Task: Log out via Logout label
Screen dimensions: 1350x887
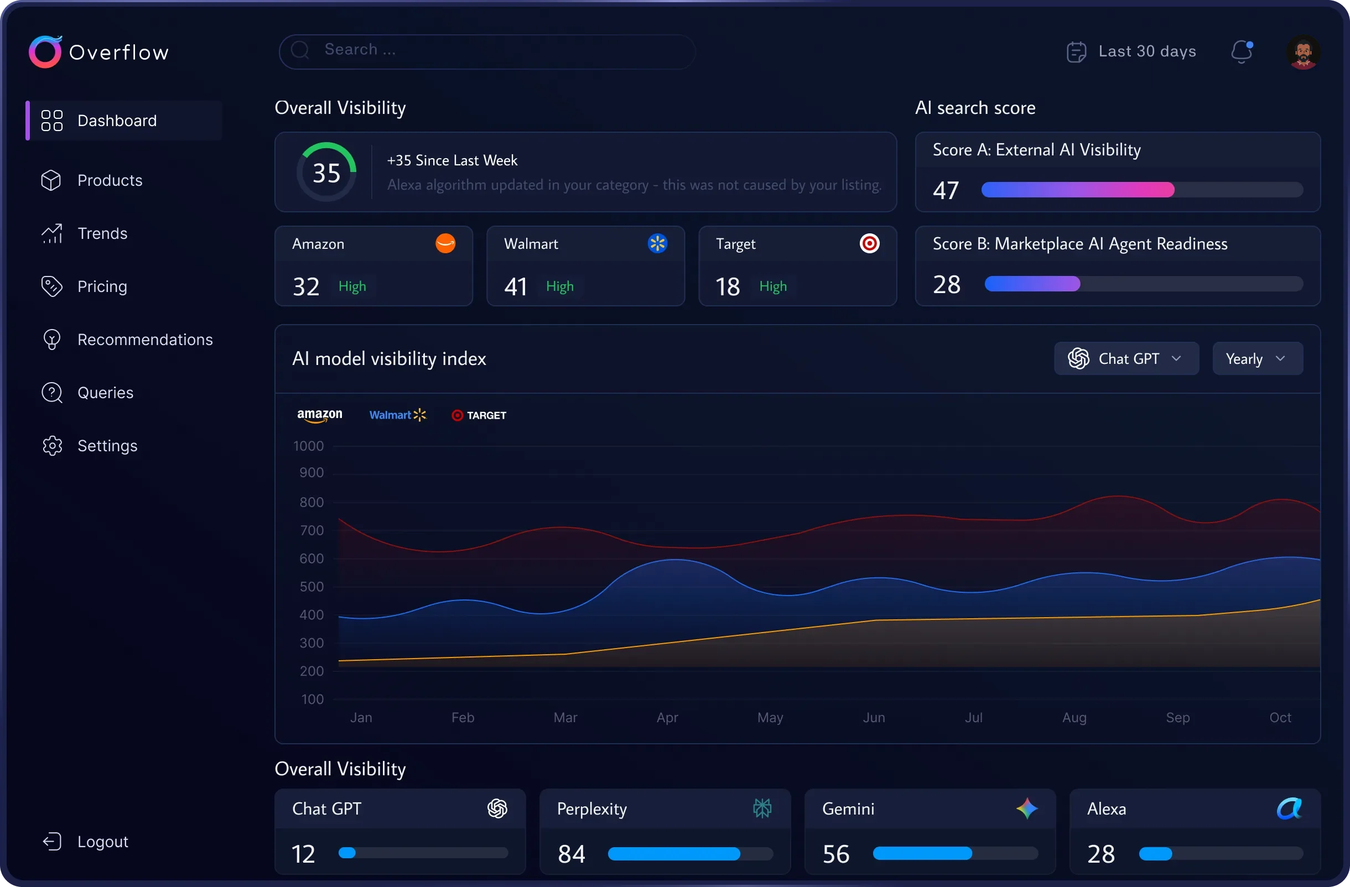Action: coord(103,841)
